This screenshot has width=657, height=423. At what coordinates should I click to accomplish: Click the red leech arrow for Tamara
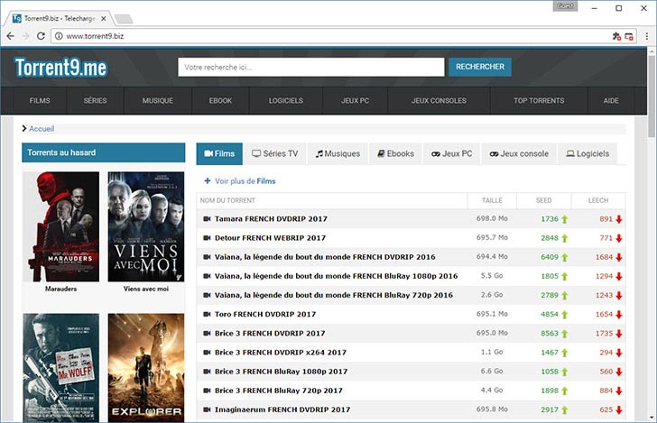[x=619, y=219]
